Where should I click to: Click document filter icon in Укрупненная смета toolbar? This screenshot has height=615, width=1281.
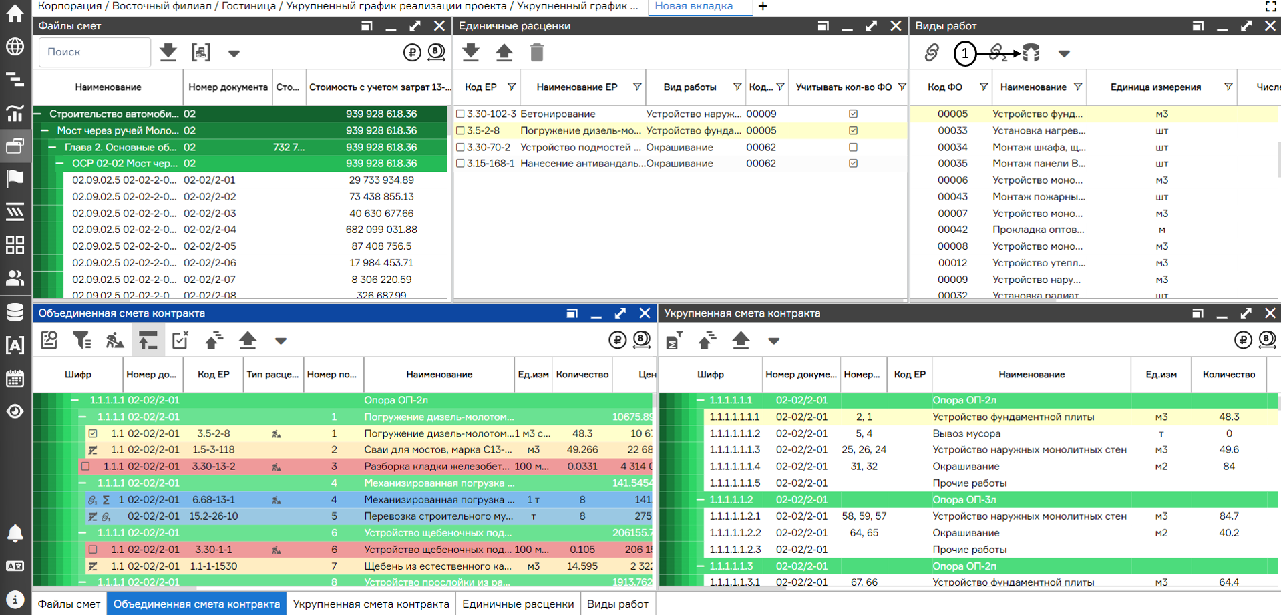[x=675, y=340]
